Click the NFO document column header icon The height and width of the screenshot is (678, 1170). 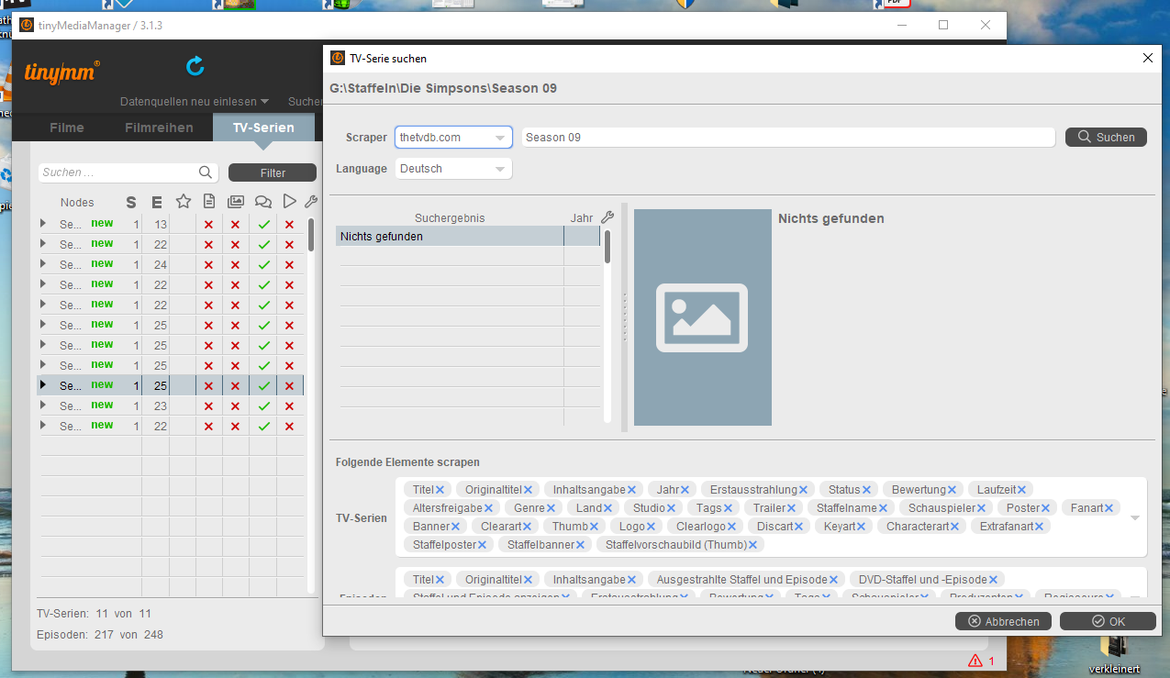coord(209,202)
